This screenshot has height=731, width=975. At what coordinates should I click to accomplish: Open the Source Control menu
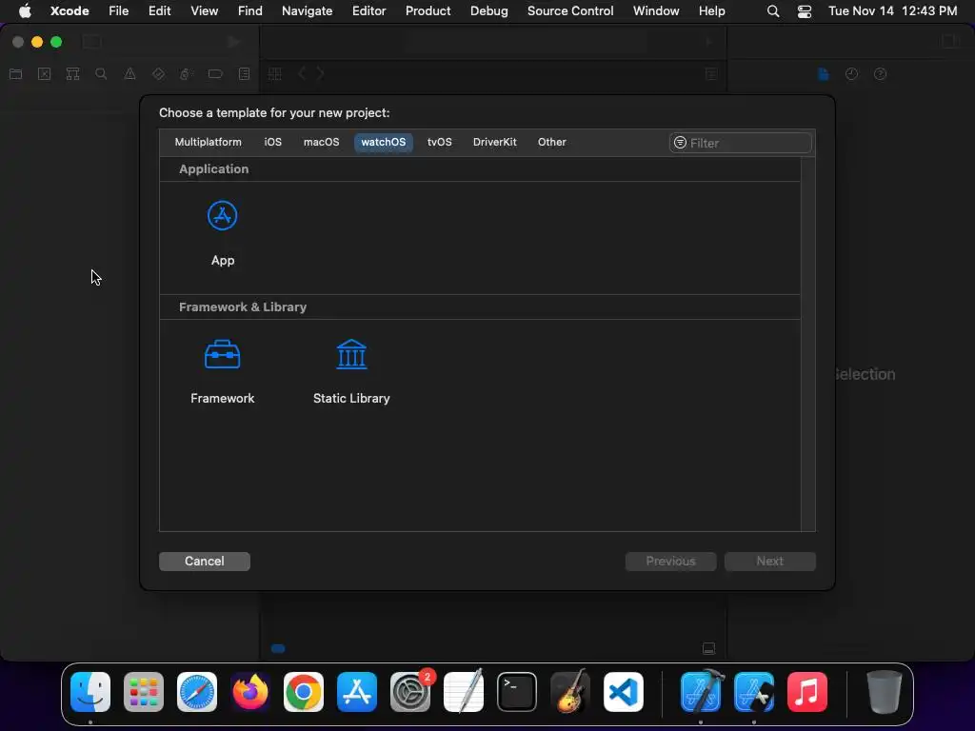point(570,10)
